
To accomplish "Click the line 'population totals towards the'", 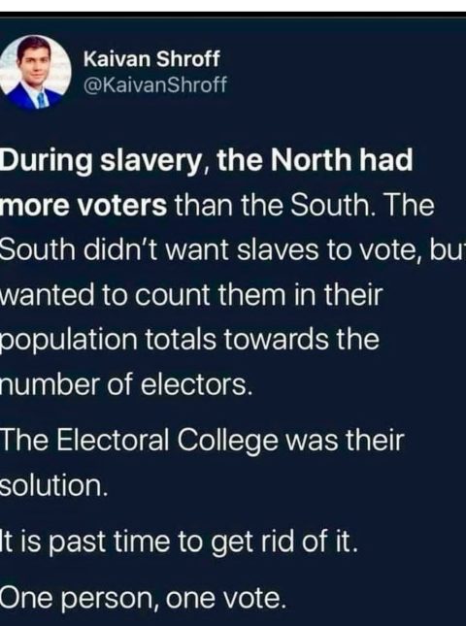I will (x=189, y=340).
